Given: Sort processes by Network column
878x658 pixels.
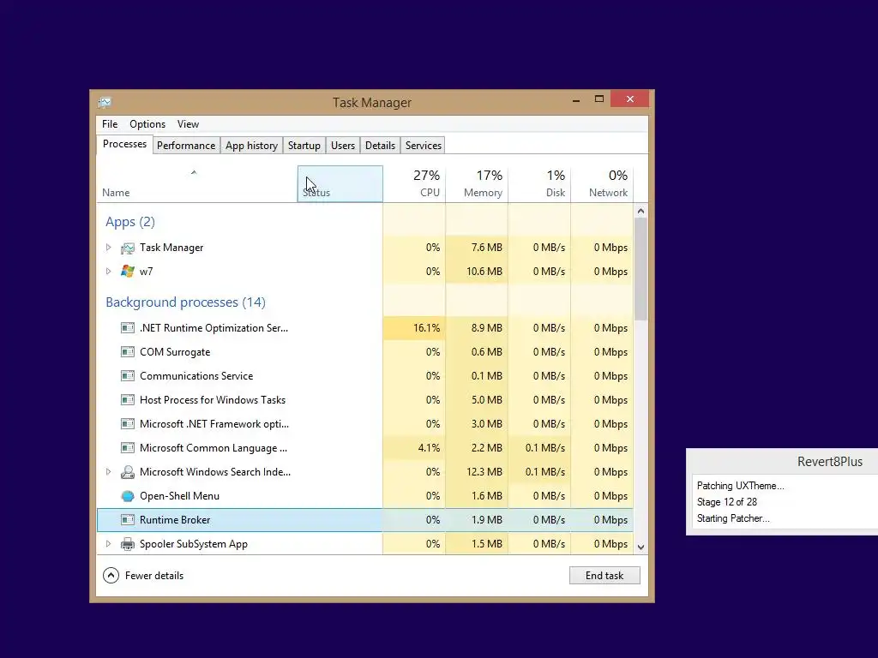Looking at the screenshot, I should [603, 184].
